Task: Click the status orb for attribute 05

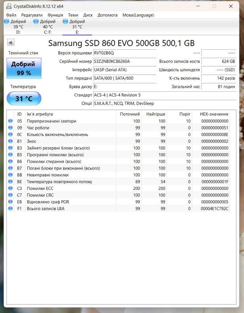Action: tap(10, 121)
